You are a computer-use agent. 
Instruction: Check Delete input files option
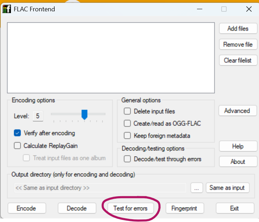127,111
